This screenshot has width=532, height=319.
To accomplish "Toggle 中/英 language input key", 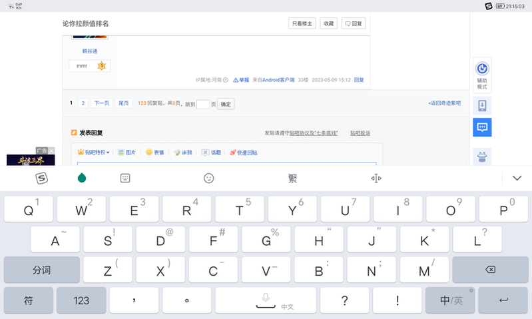I will (x=451, y=300).
